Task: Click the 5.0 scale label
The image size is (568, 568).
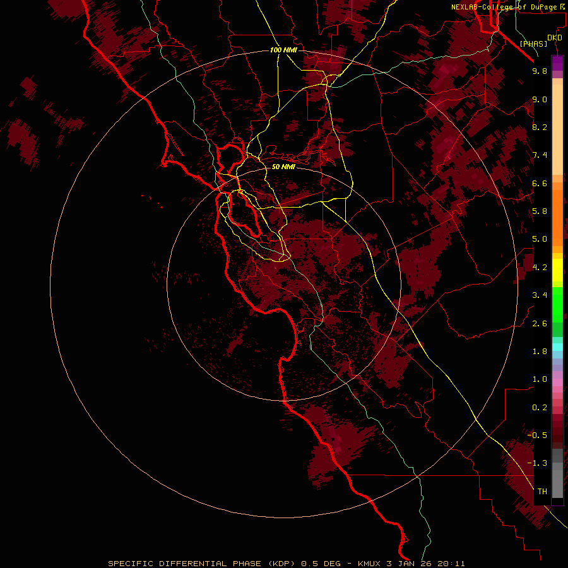Action: click(x=540, y=239)
